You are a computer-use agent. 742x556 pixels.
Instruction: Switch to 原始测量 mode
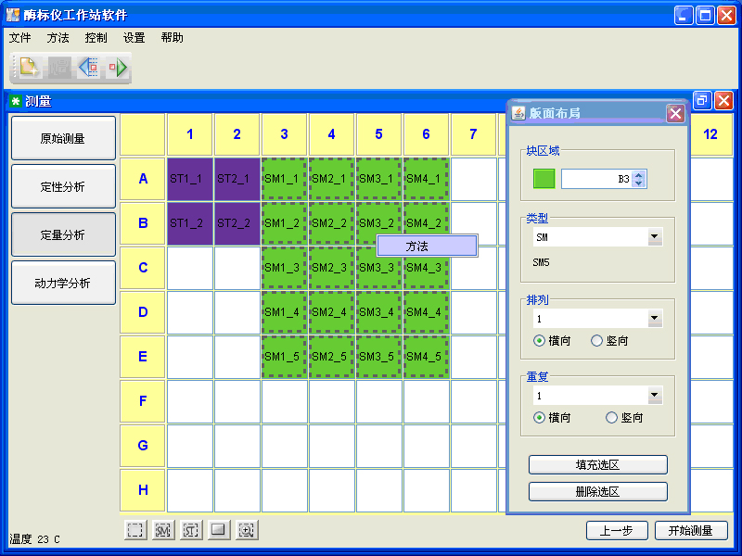[63, 138]
